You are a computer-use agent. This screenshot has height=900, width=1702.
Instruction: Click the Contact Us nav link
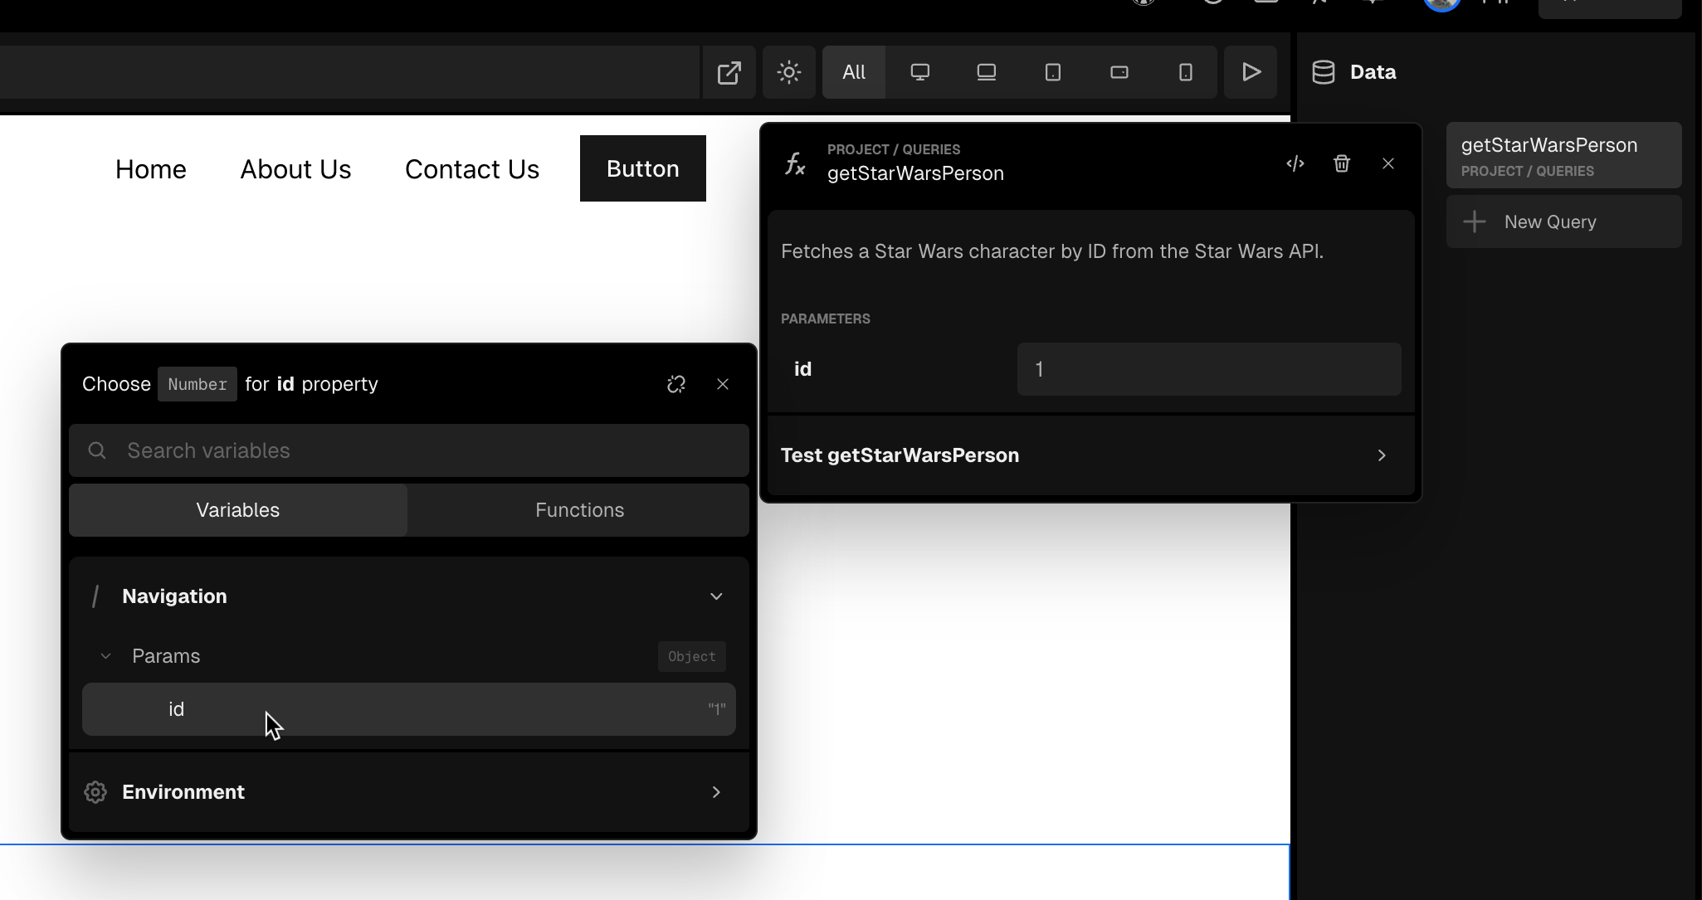point(471,169)
